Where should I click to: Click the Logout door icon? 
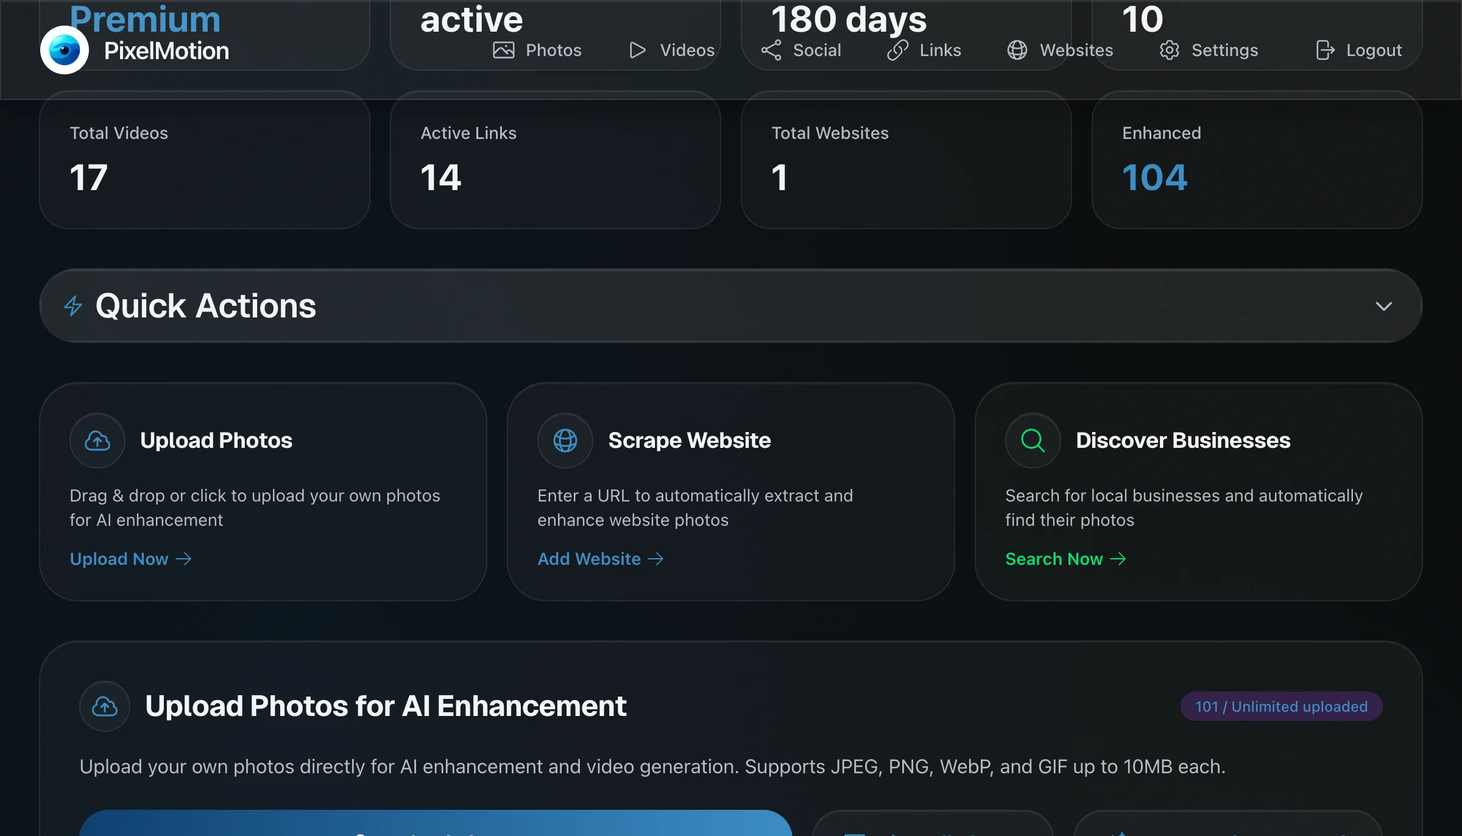[1325, 50]
